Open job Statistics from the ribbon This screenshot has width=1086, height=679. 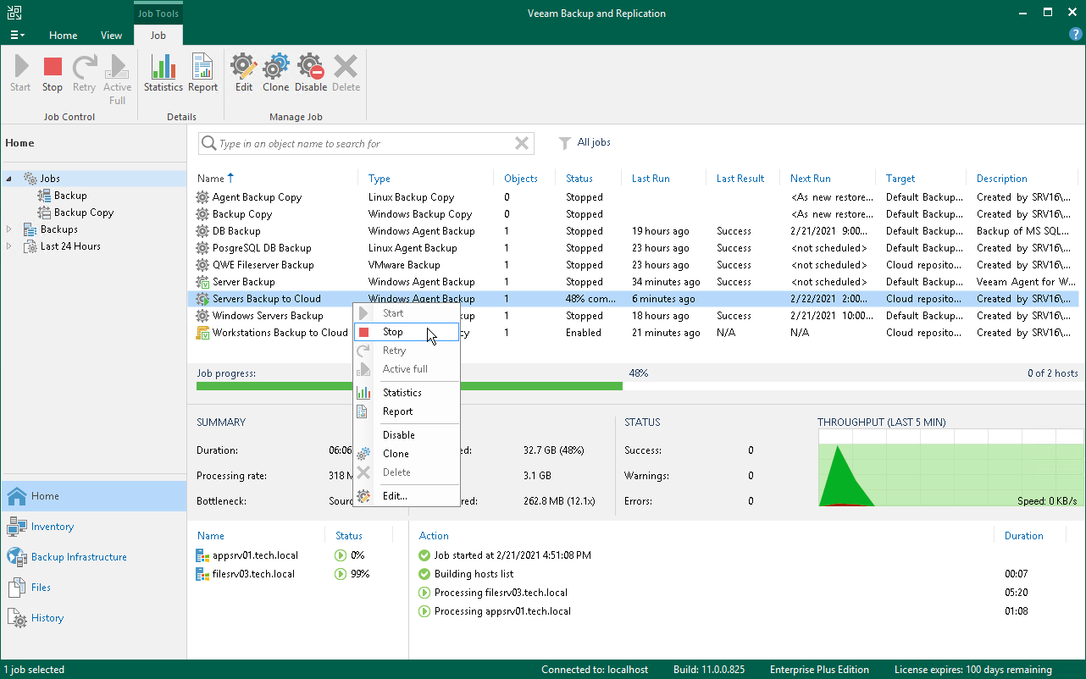coord(163,67)
